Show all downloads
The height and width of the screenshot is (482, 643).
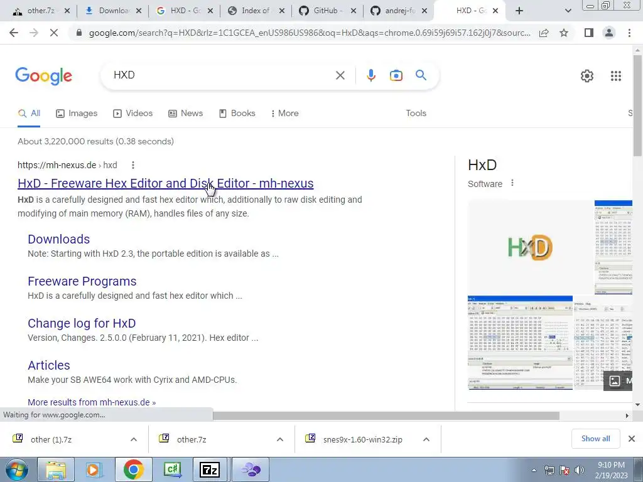coord(595,439)
